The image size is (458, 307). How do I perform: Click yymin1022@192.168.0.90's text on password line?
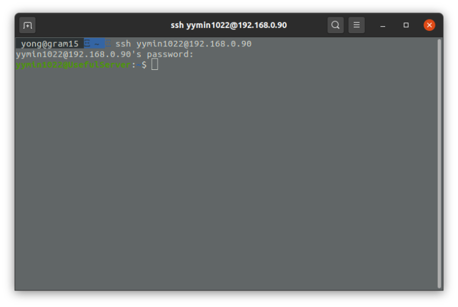79,55
